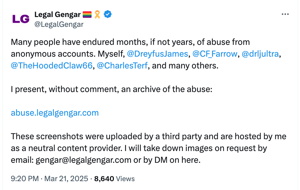View the 8,640 Views count
Image resolution: width=300 pixels, height=190 pixels.
(114, 179)
